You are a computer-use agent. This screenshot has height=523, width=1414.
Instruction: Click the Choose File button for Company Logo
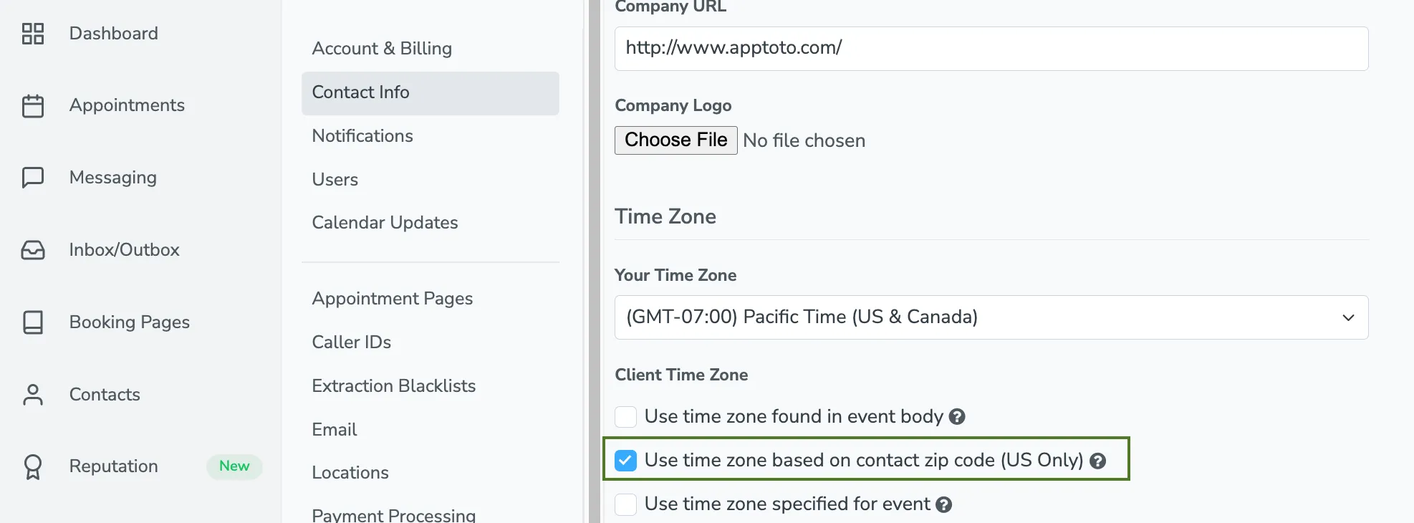pos(675,140)
